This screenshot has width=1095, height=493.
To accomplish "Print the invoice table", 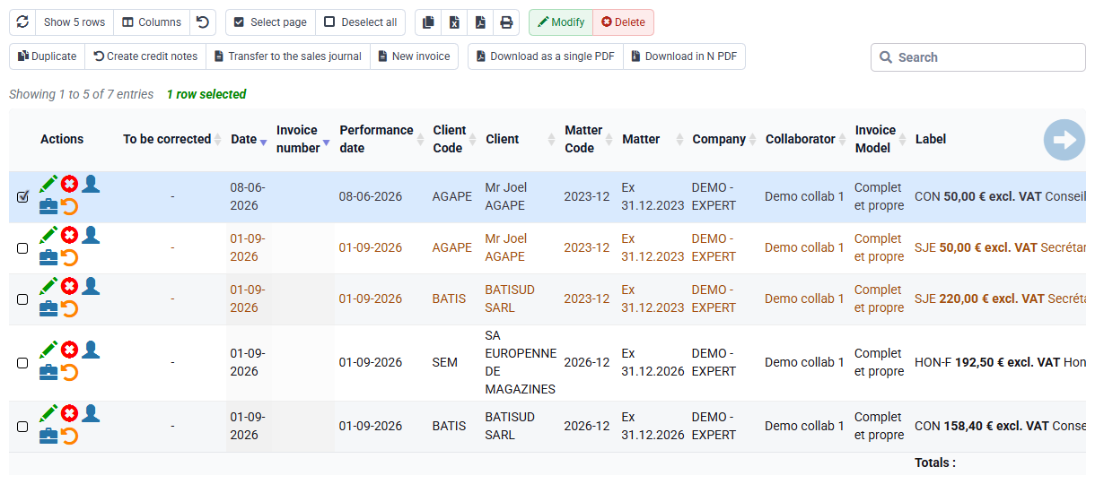I will click(x=506, y=22).
